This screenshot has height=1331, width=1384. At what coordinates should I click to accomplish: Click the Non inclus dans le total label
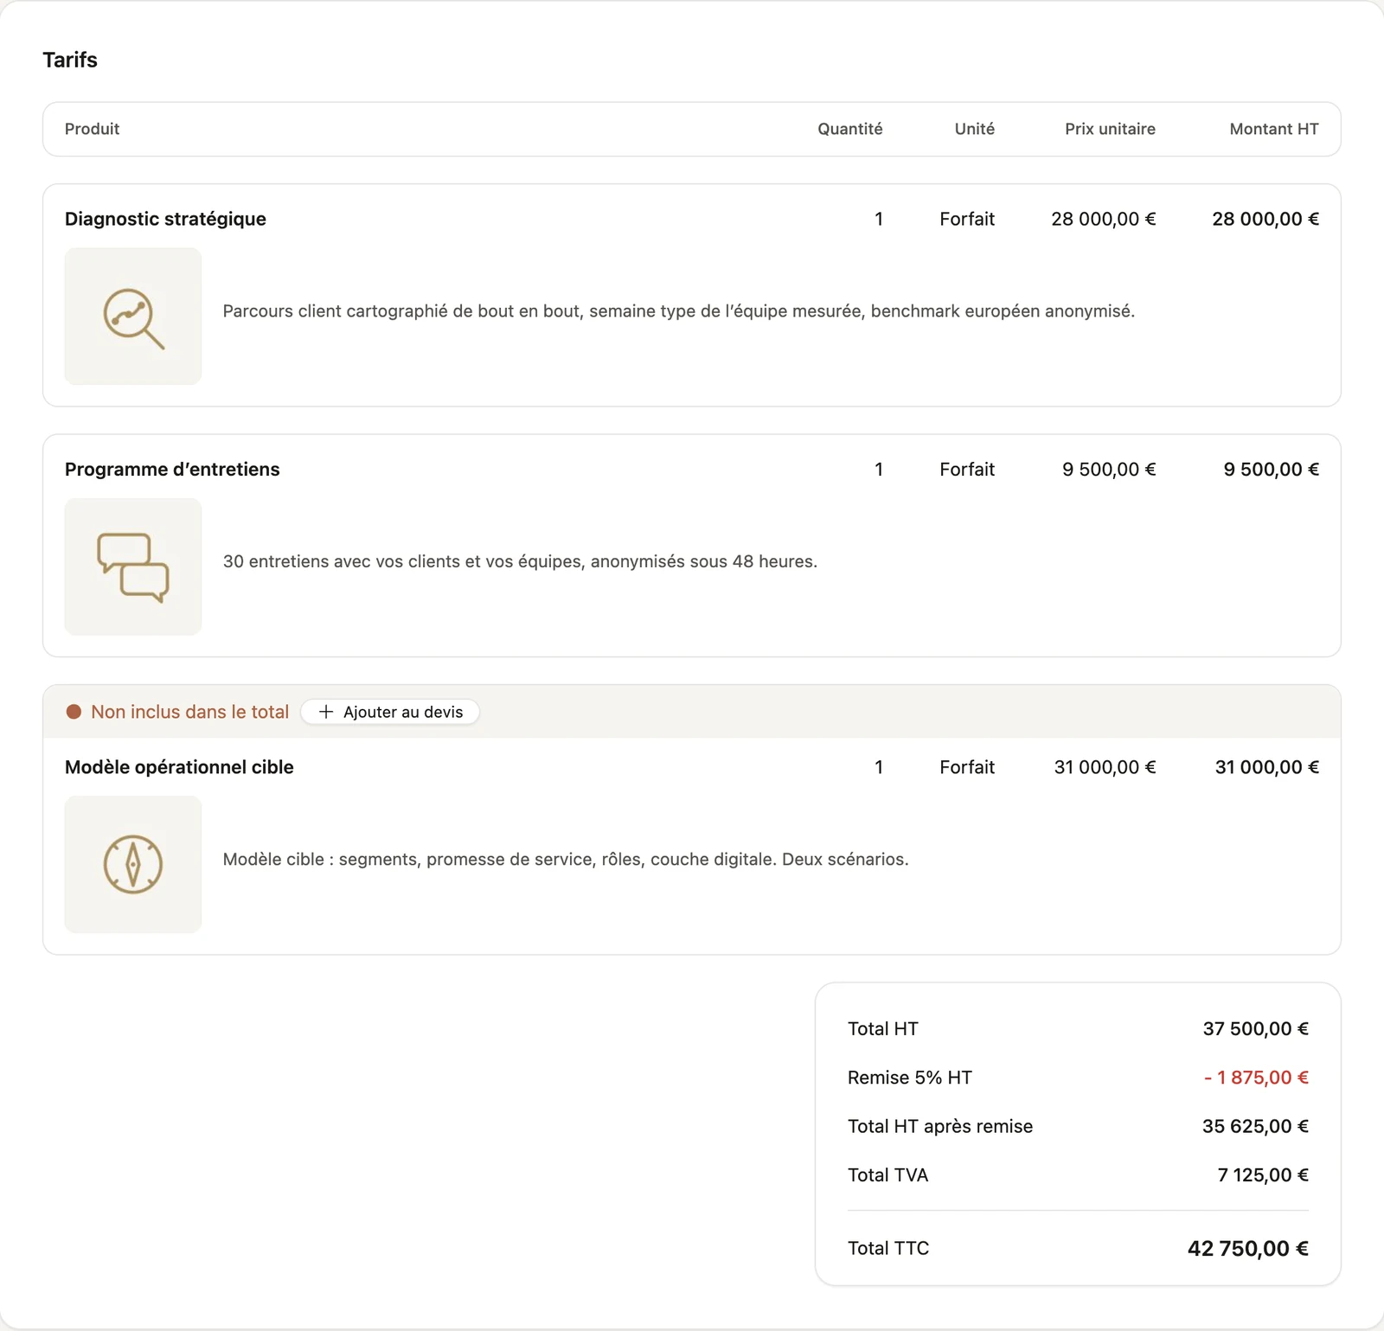[190, 712]
